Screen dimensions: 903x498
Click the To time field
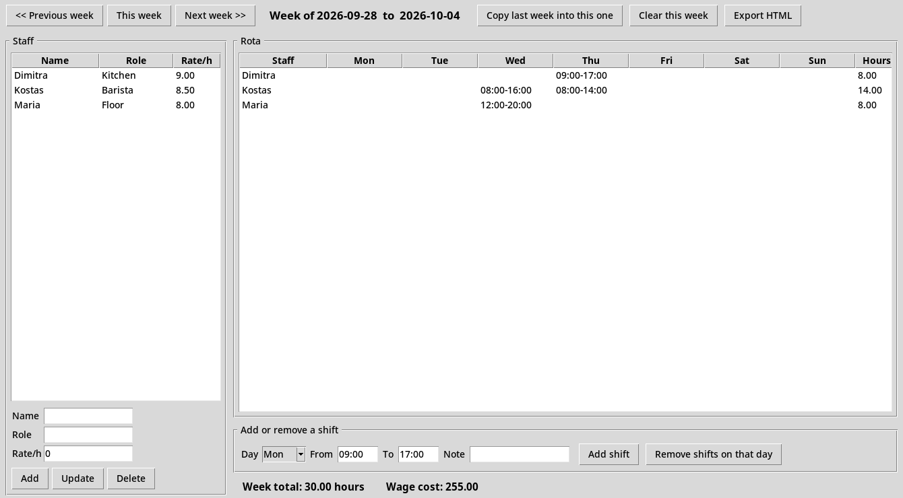click(x=418, y=454)
